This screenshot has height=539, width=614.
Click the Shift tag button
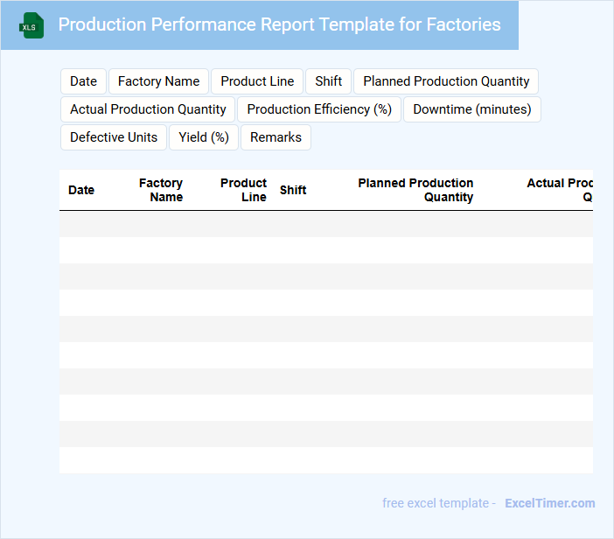(328, 81)
